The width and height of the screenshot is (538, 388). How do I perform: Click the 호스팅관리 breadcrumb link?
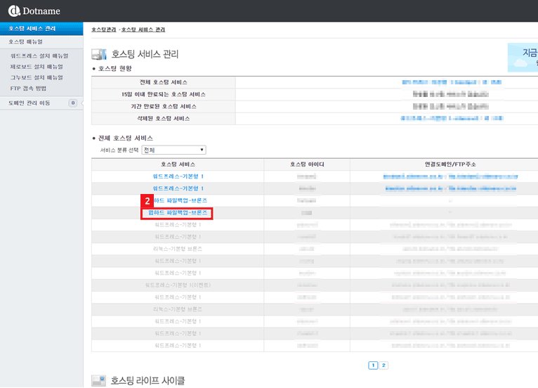(x=103, y=30)
